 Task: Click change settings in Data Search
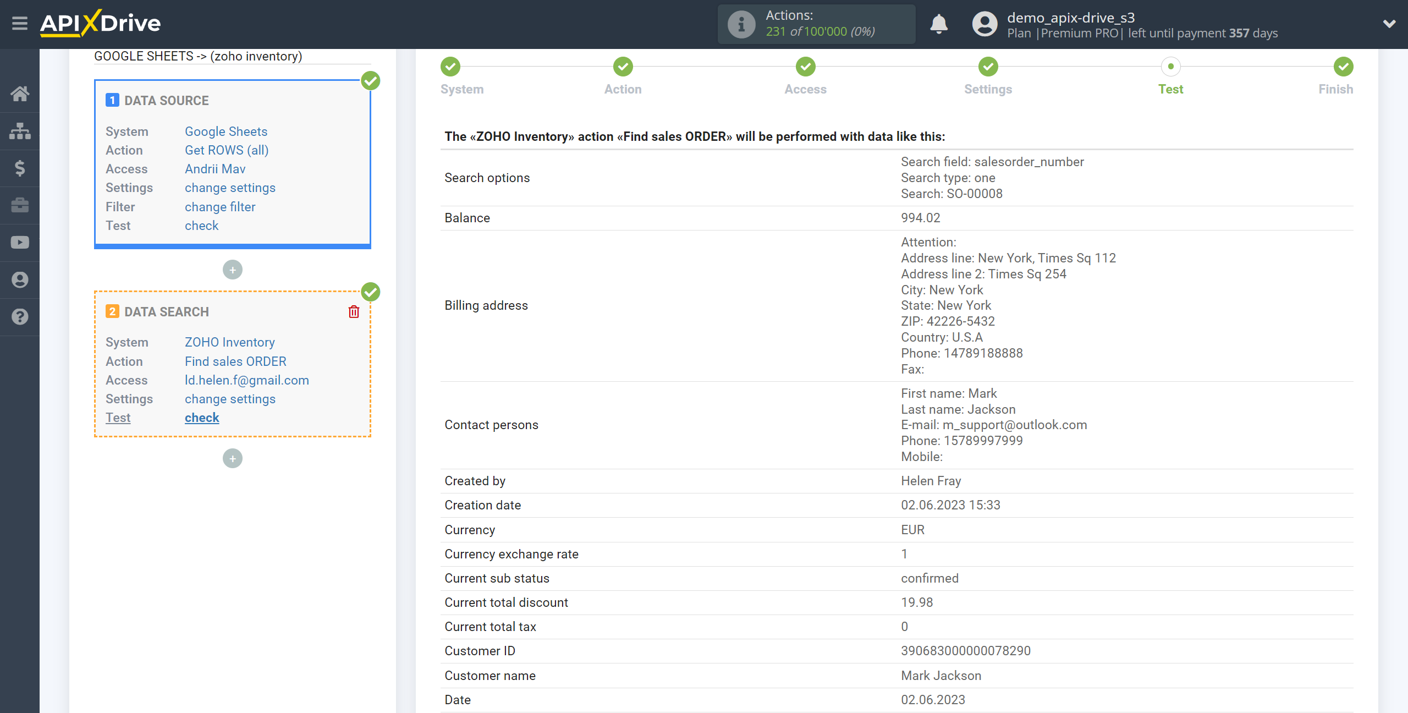[230, 399]
